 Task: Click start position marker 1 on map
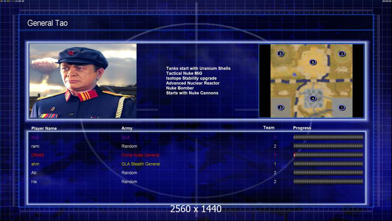tap(342, 108)
